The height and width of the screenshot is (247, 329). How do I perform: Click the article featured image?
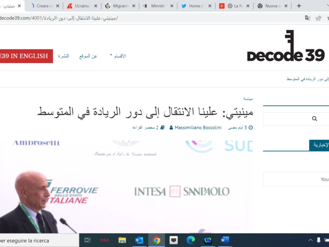click(127, 187)
